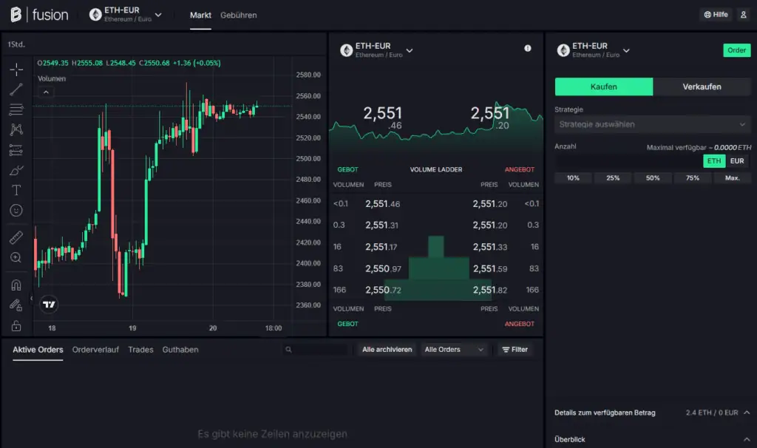Toggle magnet snap mode

(x=16, y=285)
